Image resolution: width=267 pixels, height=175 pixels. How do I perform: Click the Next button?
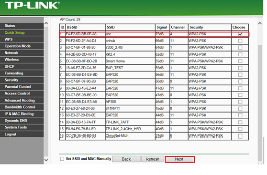click(179, 159)
